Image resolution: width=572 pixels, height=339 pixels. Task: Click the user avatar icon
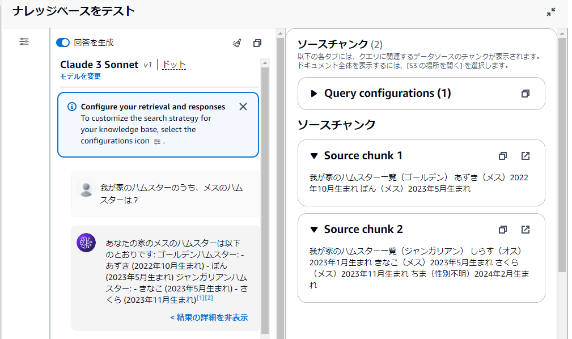pos(86,188)
